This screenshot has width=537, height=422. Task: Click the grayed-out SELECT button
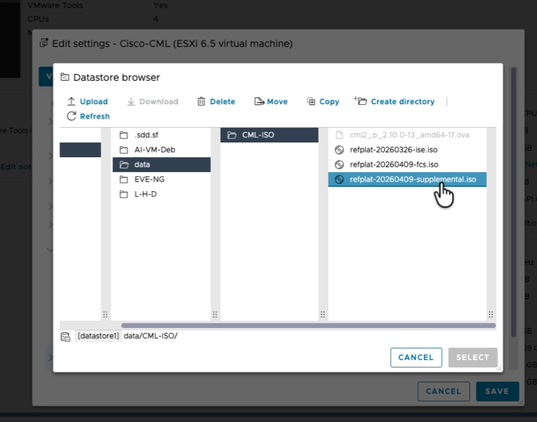pyautogui.click(x=473, y=357)
